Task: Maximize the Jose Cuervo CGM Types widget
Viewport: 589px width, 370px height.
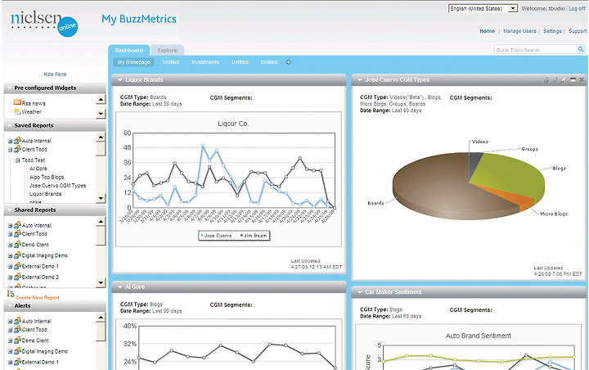Action: [x=573, y=79]
